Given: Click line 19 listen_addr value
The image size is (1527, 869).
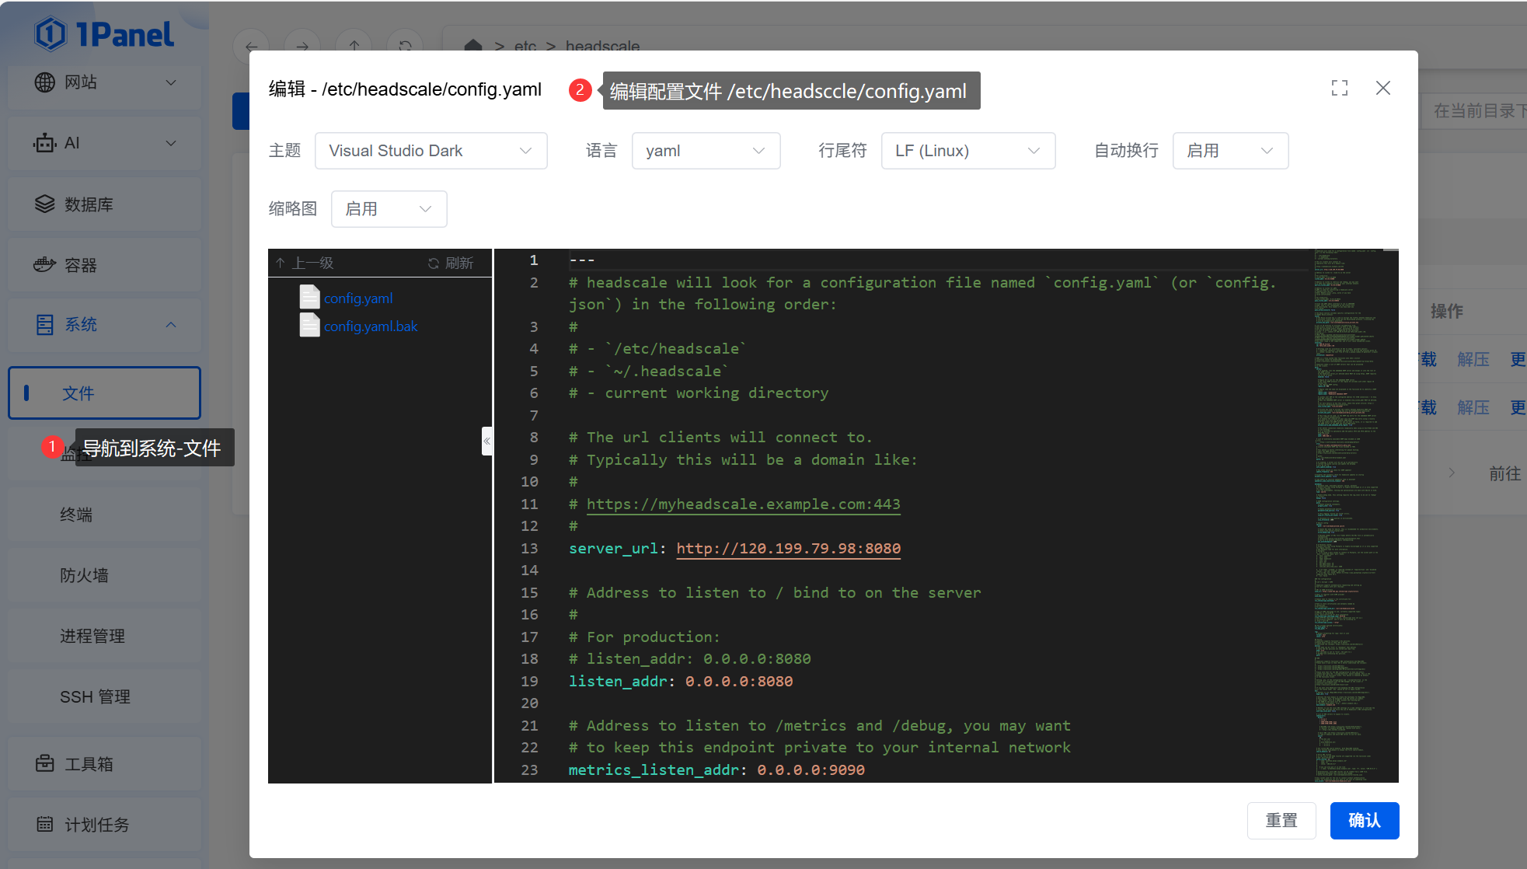Looking at the screenshot, I should (739, 681).
